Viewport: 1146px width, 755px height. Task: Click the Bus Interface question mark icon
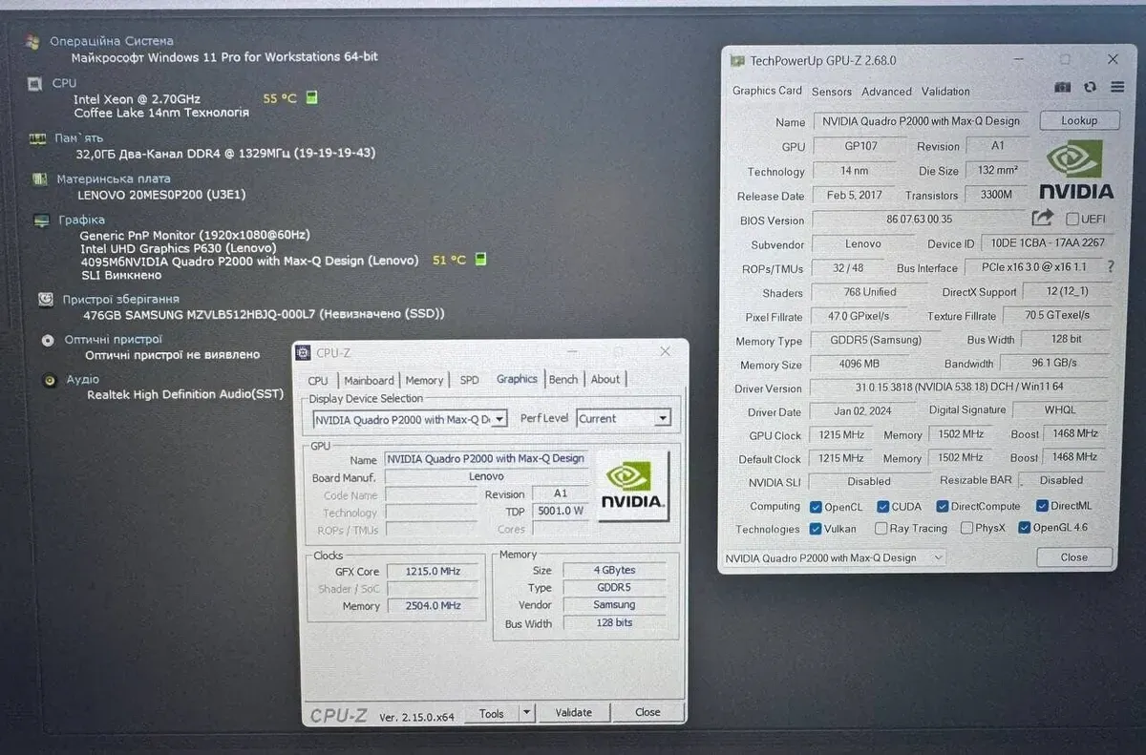click(1110, 267)
